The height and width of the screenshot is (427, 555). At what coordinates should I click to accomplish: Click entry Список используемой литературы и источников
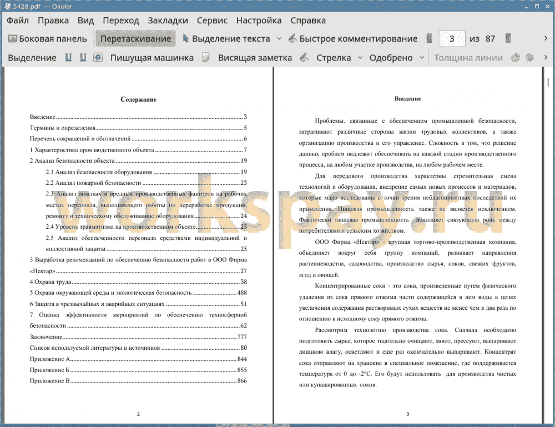point(138,348)
